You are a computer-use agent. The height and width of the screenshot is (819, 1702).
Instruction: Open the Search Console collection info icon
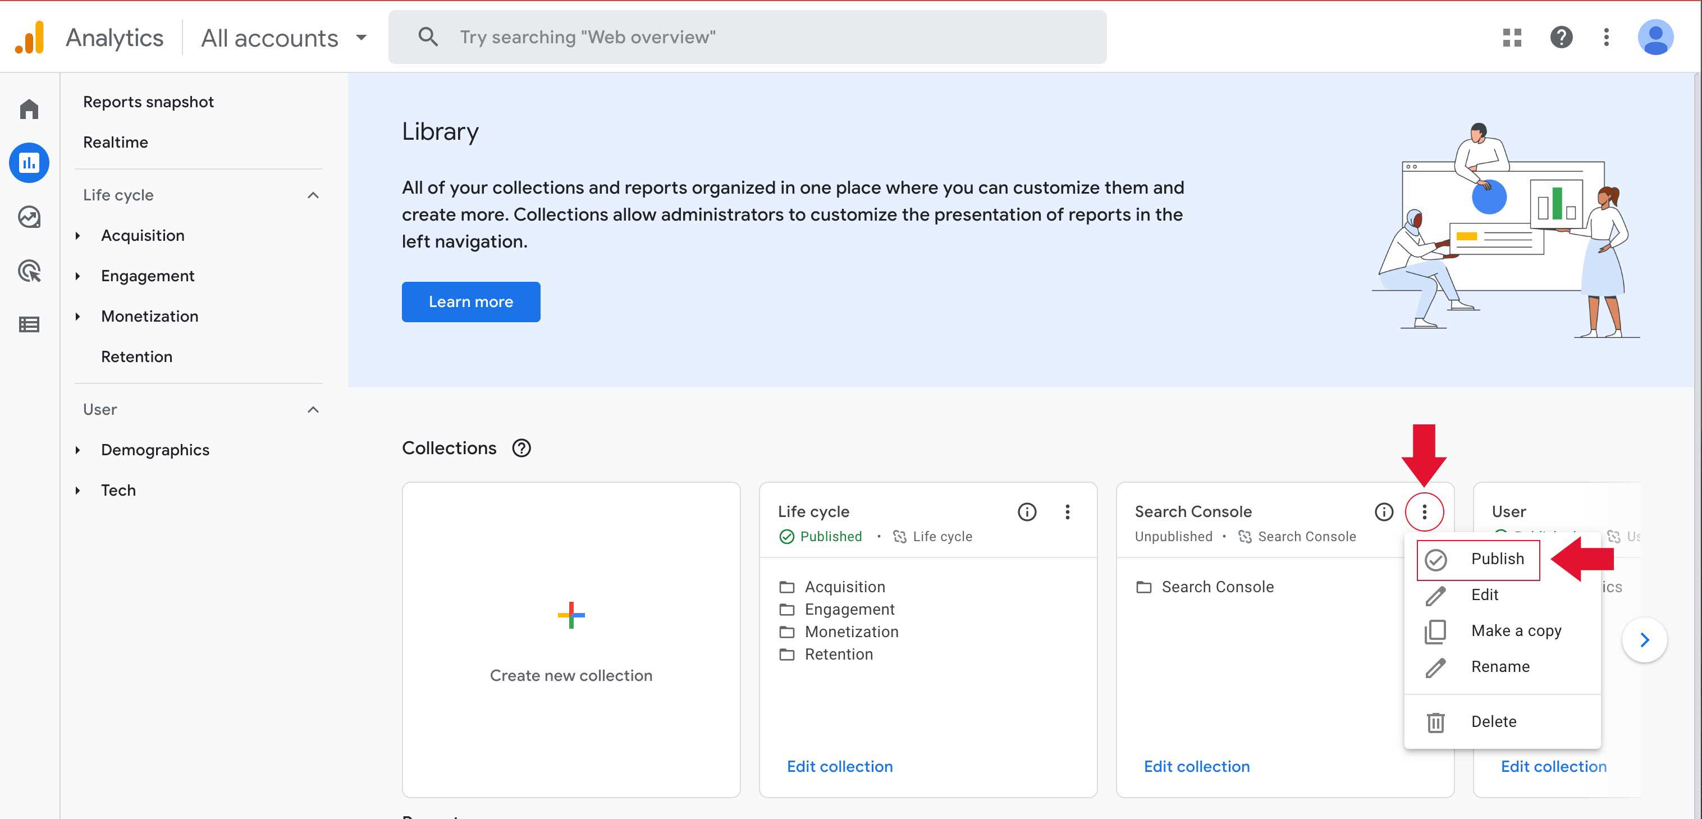point(1384,511)
